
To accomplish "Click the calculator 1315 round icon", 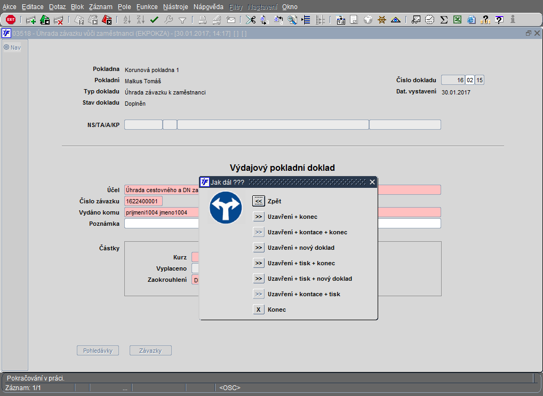I will click(x=430, y=20).
